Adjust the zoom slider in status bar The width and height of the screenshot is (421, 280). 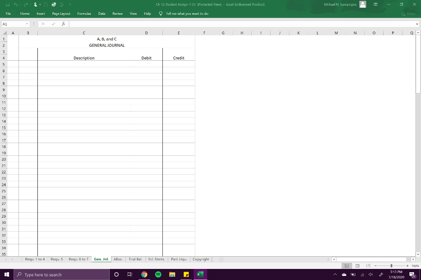(x=391, y=266)
